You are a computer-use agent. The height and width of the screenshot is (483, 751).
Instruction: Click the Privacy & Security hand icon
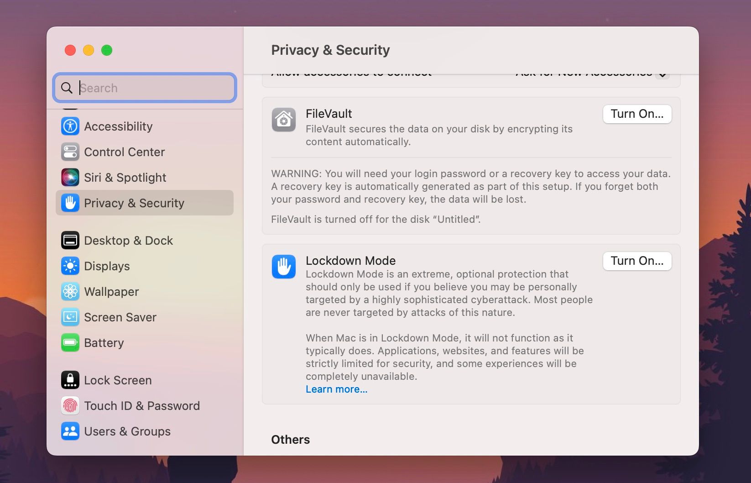69,203
